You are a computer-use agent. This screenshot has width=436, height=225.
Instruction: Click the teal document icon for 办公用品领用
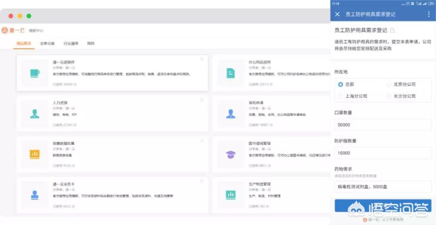point(231,73)
